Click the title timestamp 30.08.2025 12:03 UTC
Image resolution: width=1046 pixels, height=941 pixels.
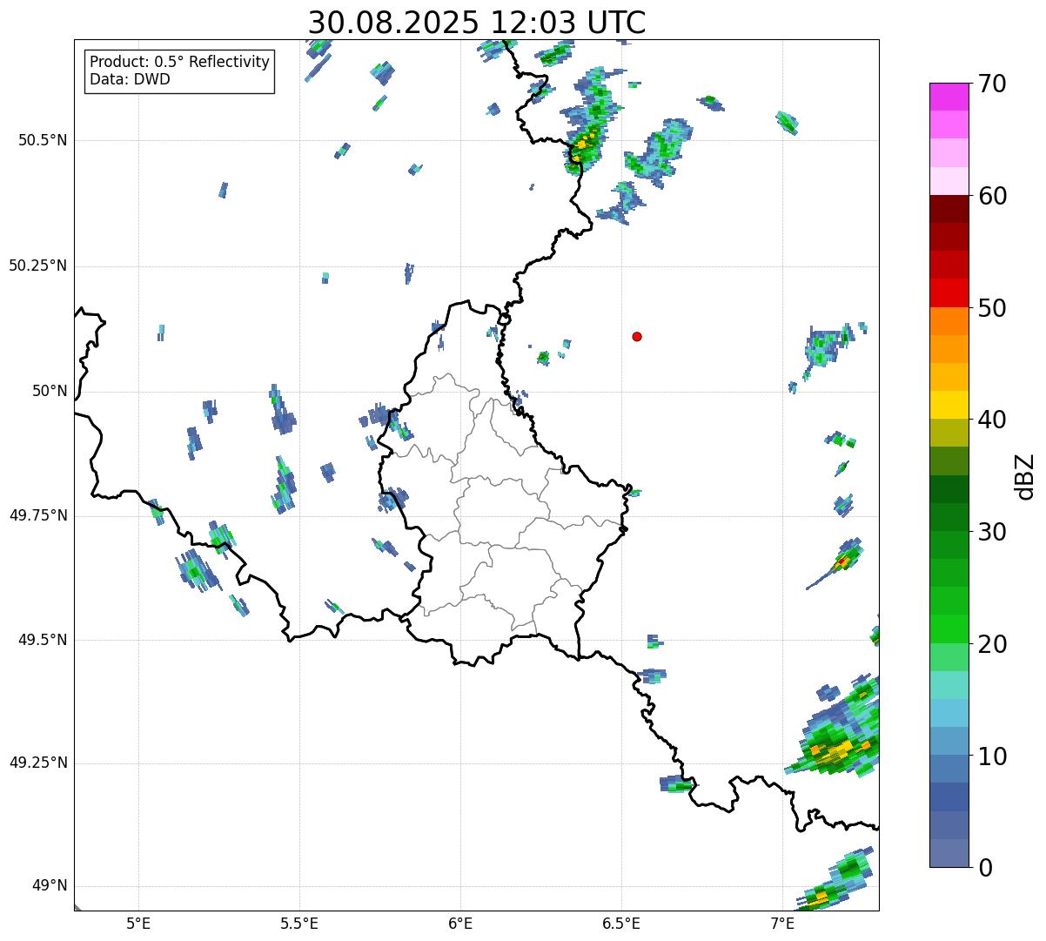click(x=477, y=23)
